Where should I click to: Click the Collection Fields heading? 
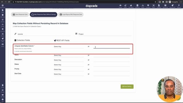pos(22,40)
